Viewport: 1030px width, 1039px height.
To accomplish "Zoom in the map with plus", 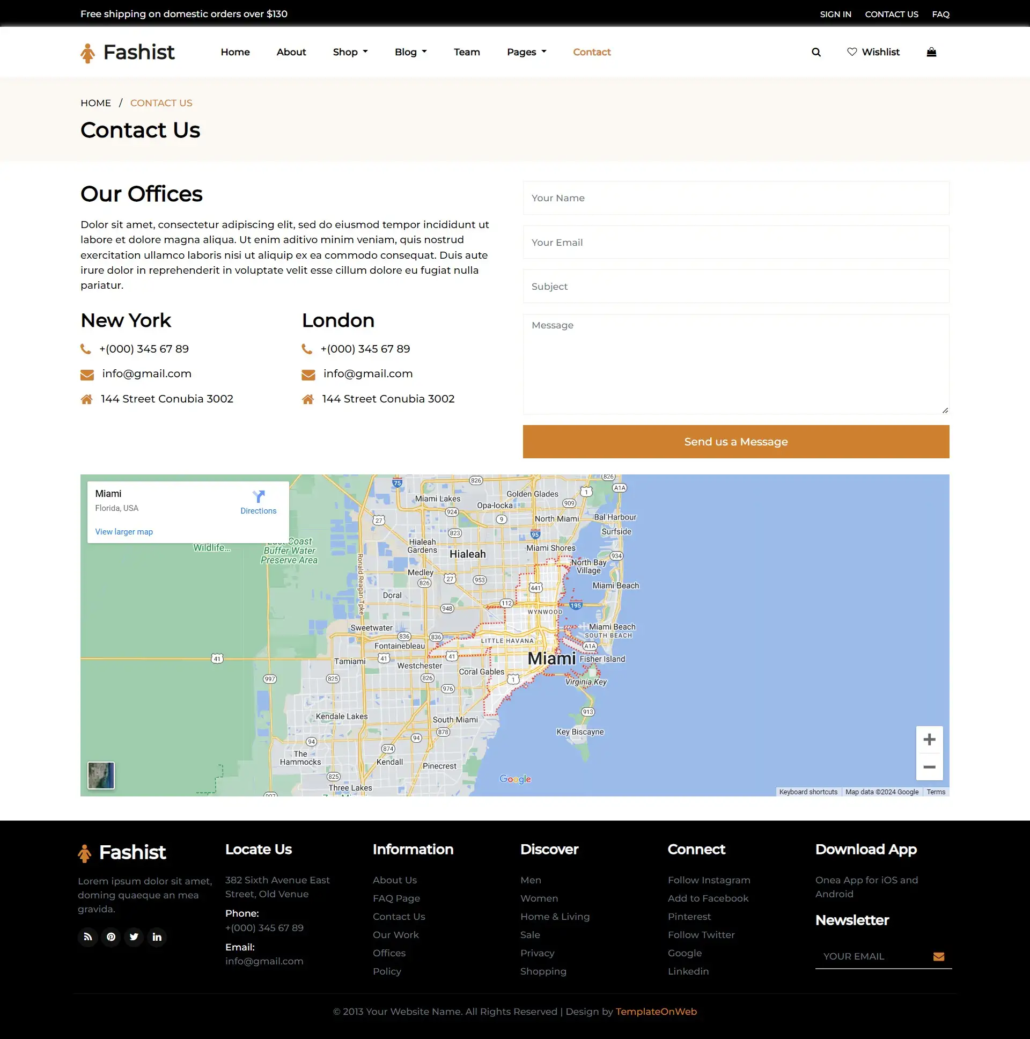I will (929, 740).
